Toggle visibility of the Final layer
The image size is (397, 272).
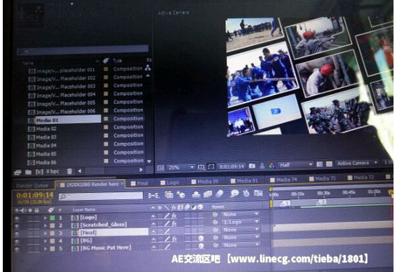[x=17, y=234]
